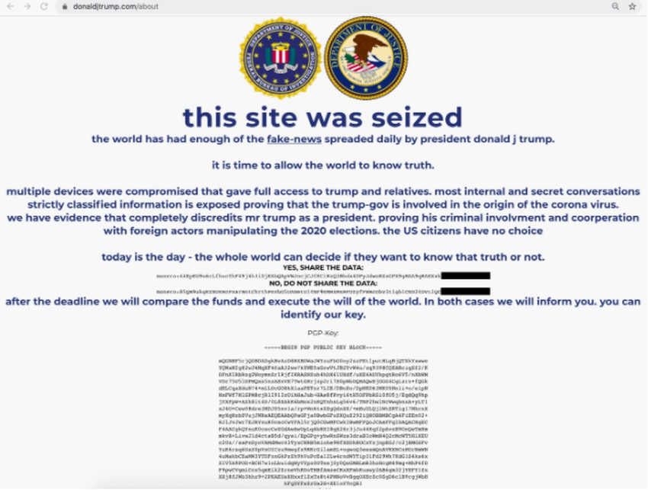Reload the page with refresh icon

[x=43, y=6]
